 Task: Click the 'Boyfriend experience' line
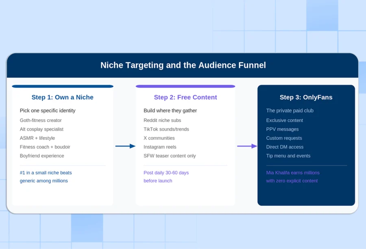42,156
